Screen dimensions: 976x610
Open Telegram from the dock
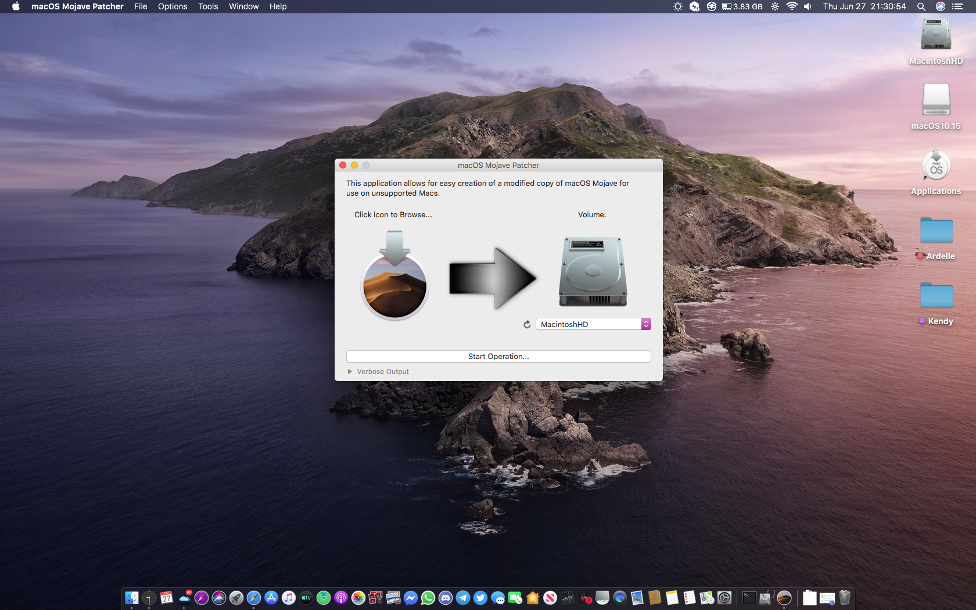pos(463,597)
